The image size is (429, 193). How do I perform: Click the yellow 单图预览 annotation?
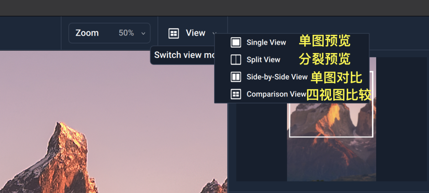(324, 41)
